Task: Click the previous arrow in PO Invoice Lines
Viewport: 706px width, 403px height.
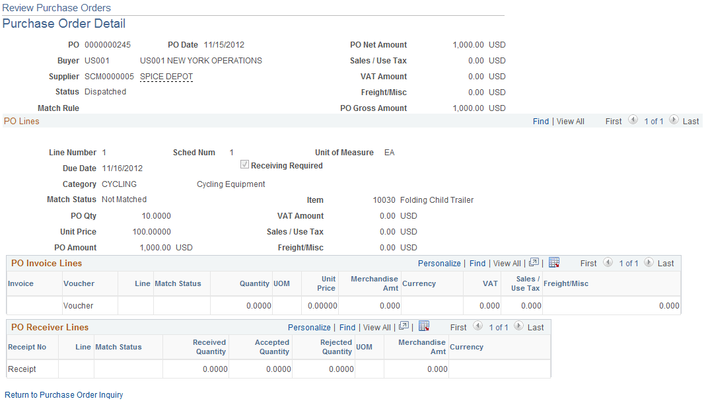Action: [608, 263]
